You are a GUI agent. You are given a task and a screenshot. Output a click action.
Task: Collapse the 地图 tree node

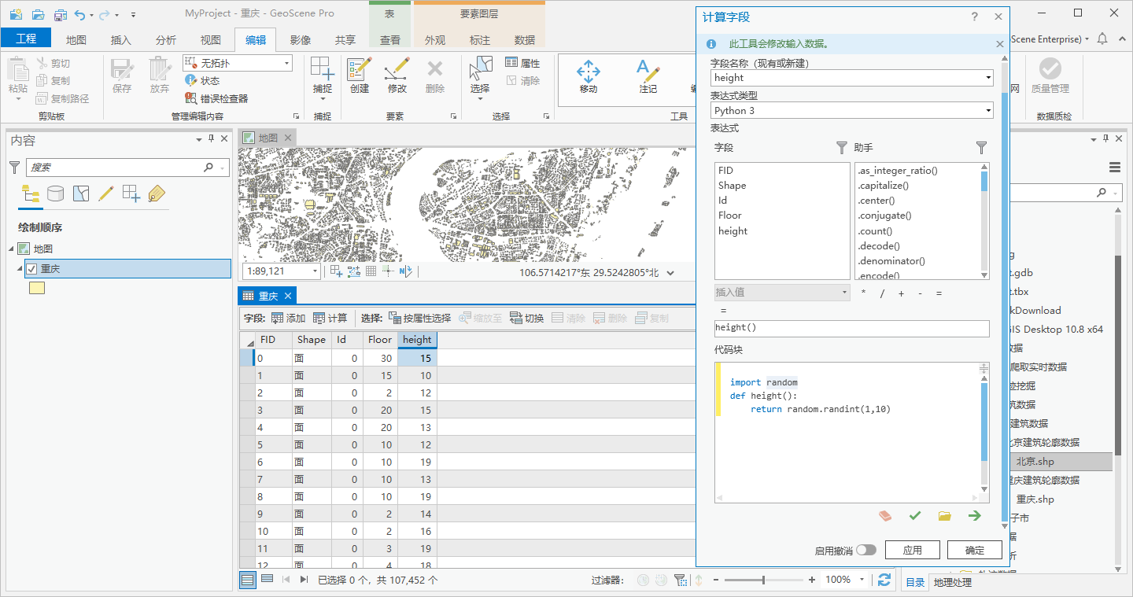coord(12,249)
